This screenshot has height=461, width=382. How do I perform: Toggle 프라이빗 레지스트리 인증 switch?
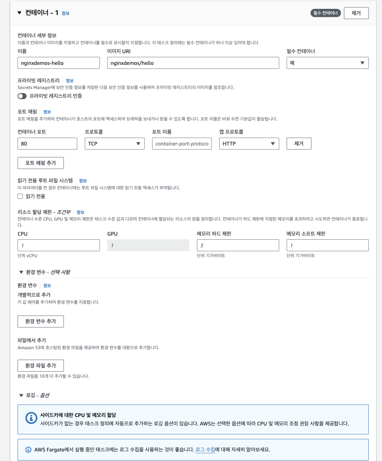22,96
